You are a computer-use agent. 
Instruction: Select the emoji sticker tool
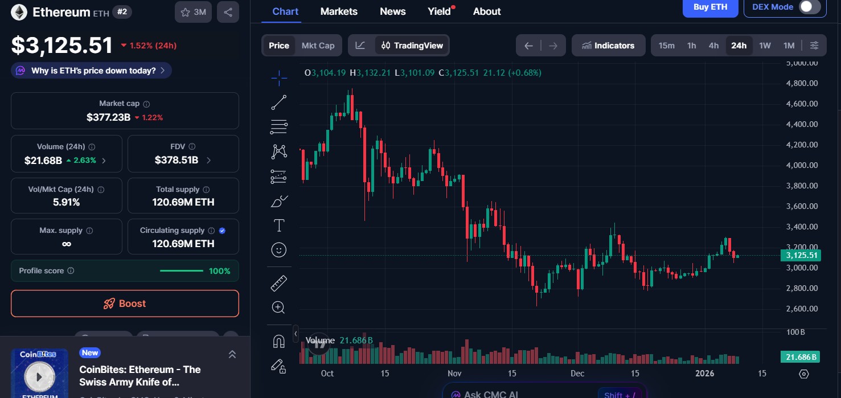(x=279, y=249)
